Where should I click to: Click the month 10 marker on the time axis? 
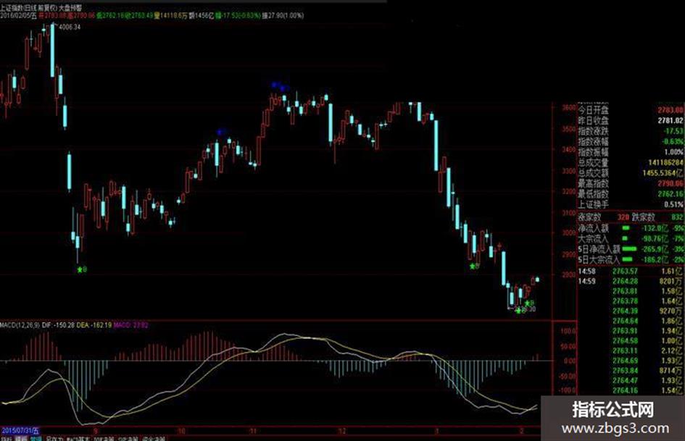181,432
